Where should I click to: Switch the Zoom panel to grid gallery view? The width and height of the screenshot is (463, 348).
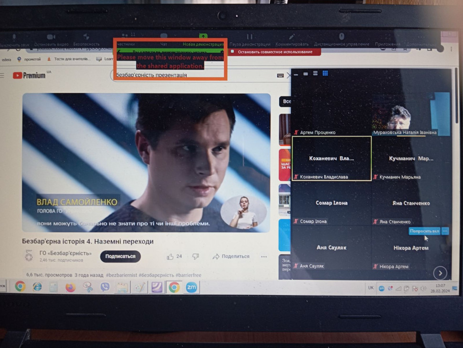(325, 73)
